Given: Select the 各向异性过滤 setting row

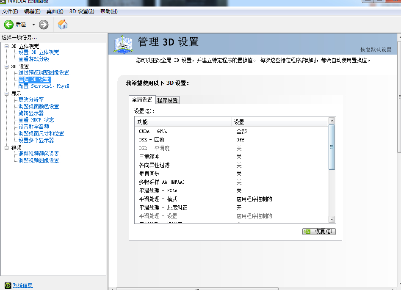Looking at the screenshot, I should [232, 165].
